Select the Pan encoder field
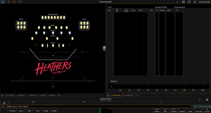The image size is (211, 113). (x=34, y=103)
